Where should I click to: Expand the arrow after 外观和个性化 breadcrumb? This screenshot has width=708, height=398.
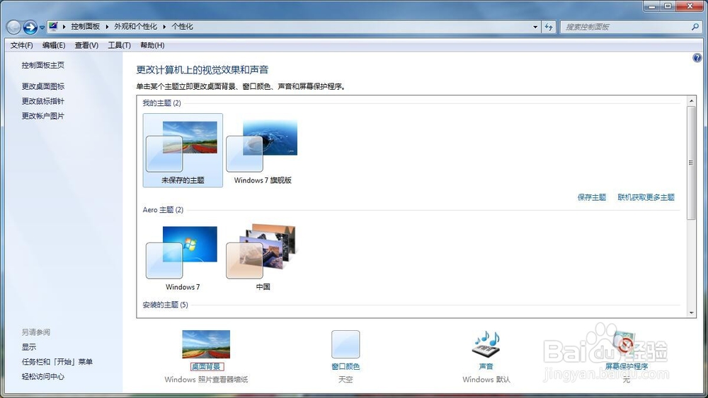(x=164, y=27)
